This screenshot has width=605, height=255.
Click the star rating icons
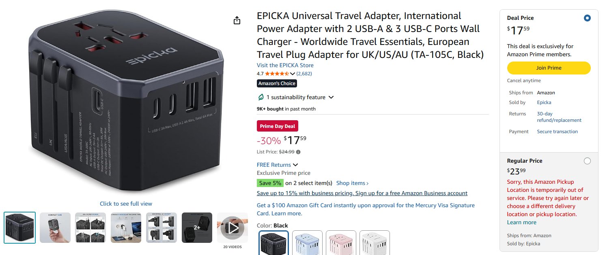tap(277, 74)
